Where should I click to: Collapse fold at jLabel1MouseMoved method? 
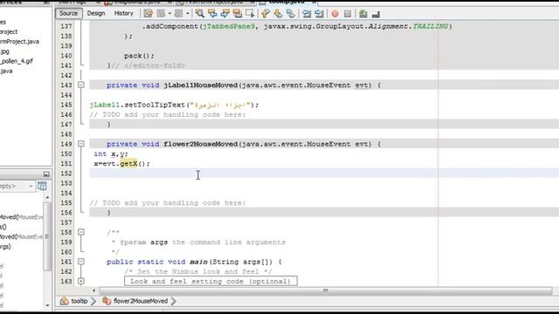coord(81,85)
